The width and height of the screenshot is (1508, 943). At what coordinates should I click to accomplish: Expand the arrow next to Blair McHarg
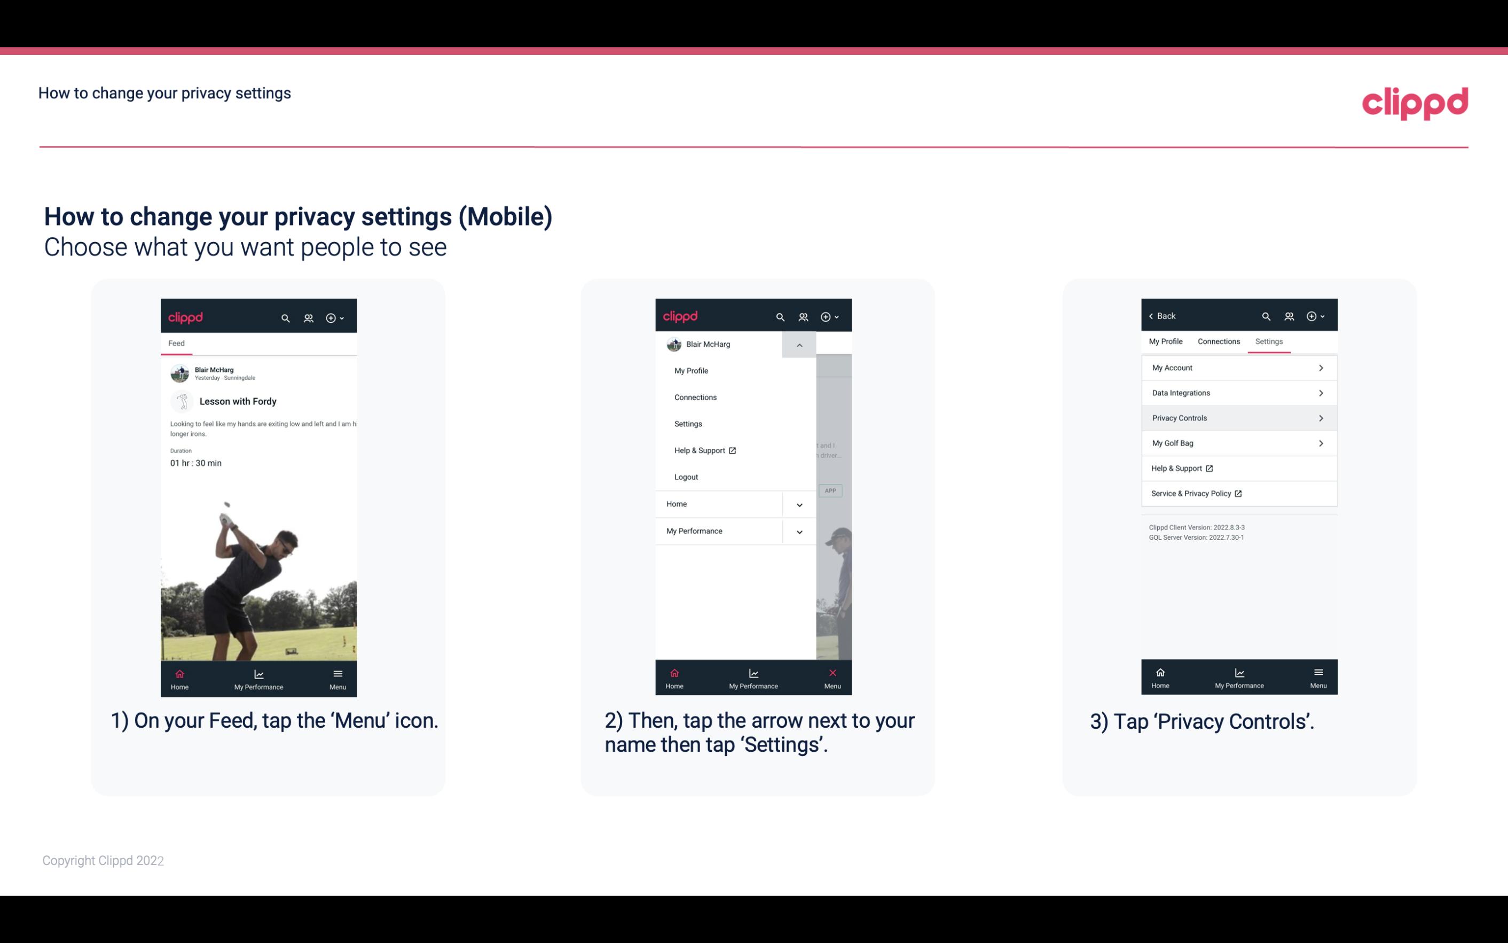coord(800,345)
